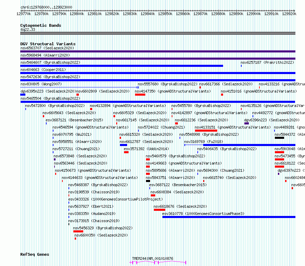Click the nsv4144633 gnomAD variant label
Viewport: 305px width, 266px height.
100,178
